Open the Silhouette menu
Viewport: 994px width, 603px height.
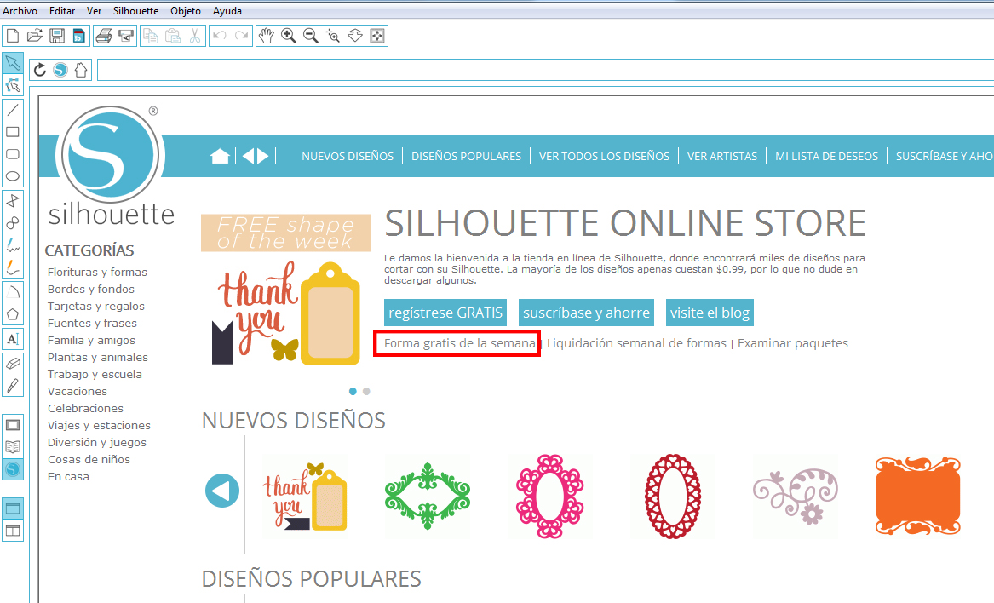[x=135, y=11]
